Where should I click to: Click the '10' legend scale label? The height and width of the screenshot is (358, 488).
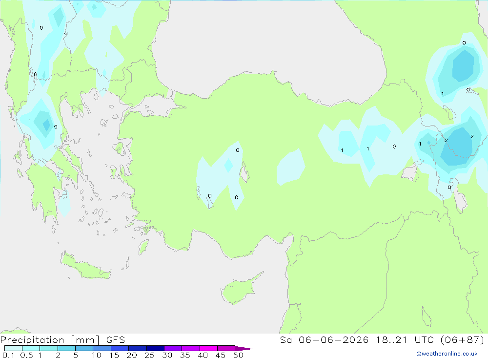[97, 355]
